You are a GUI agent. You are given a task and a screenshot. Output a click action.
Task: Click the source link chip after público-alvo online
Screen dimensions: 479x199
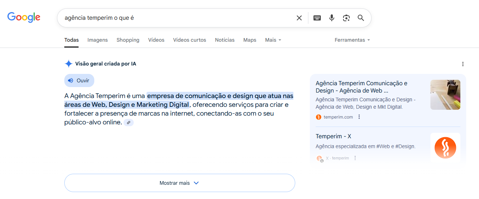[129, 123]
